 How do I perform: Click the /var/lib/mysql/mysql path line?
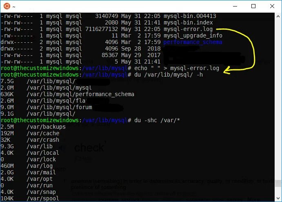point(59,88)
